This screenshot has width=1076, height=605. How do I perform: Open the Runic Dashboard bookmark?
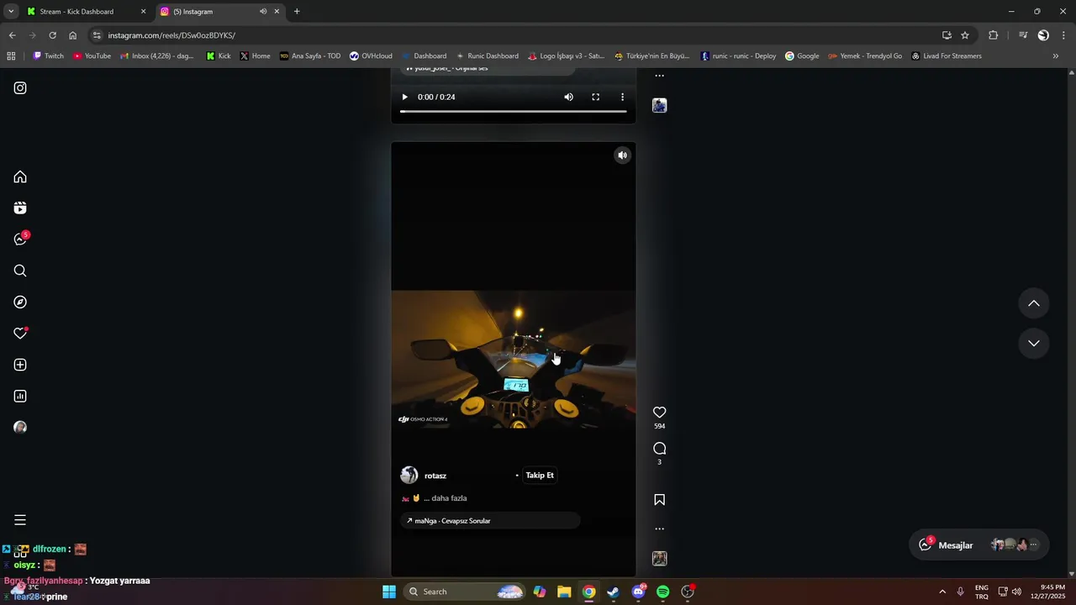487,56
